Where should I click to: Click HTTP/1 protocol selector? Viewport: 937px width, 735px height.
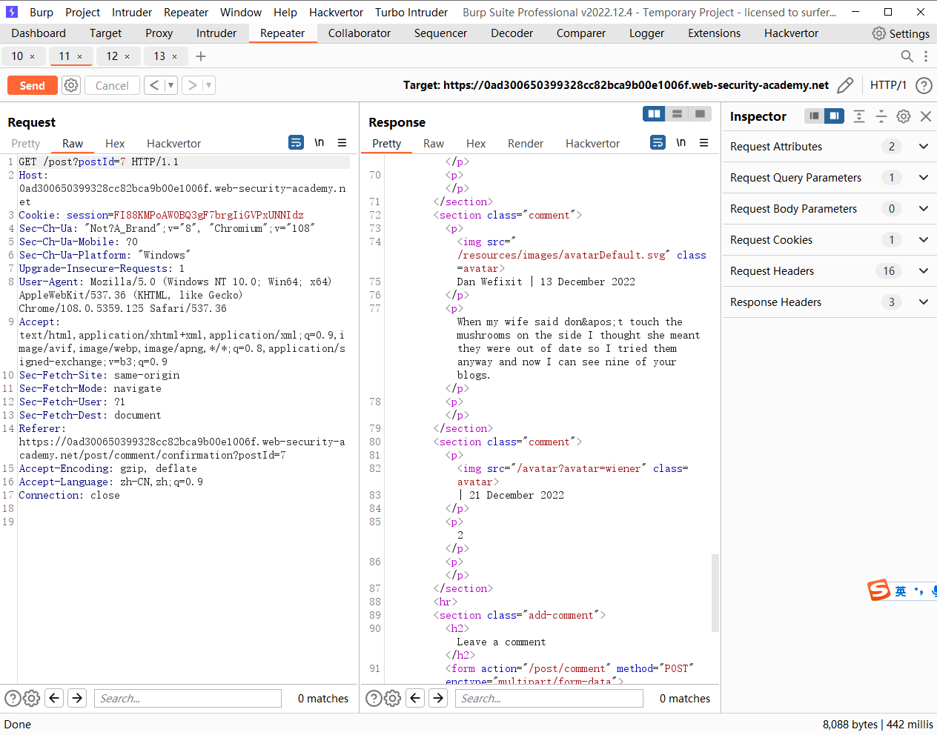888,85
